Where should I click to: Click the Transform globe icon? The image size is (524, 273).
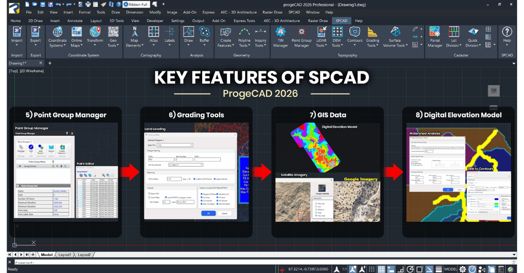point(95,32)
